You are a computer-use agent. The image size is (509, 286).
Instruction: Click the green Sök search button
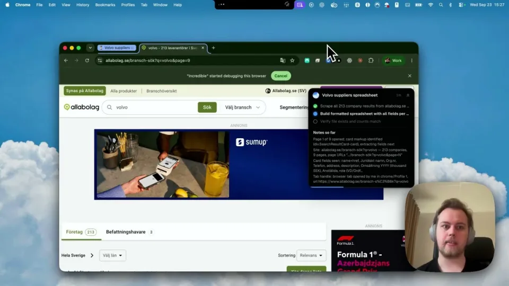pyautogui.click(x=207, y=108)
